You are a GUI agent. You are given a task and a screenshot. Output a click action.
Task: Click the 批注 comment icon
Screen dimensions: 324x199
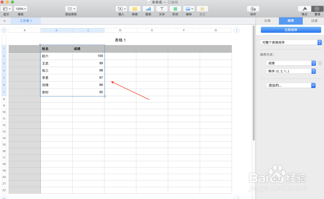click(x=202, y=9)
